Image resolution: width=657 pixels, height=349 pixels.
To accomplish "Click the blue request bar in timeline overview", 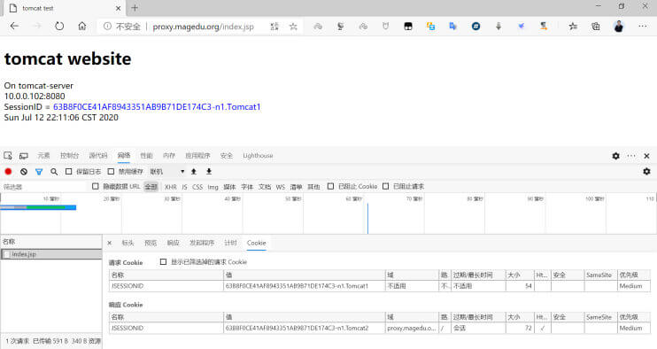I will point(38,207).
